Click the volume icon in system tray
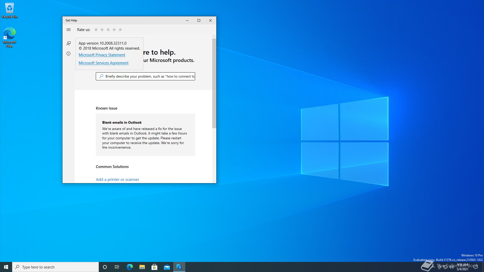The image size is (484, 272). [x=451, y=267]
